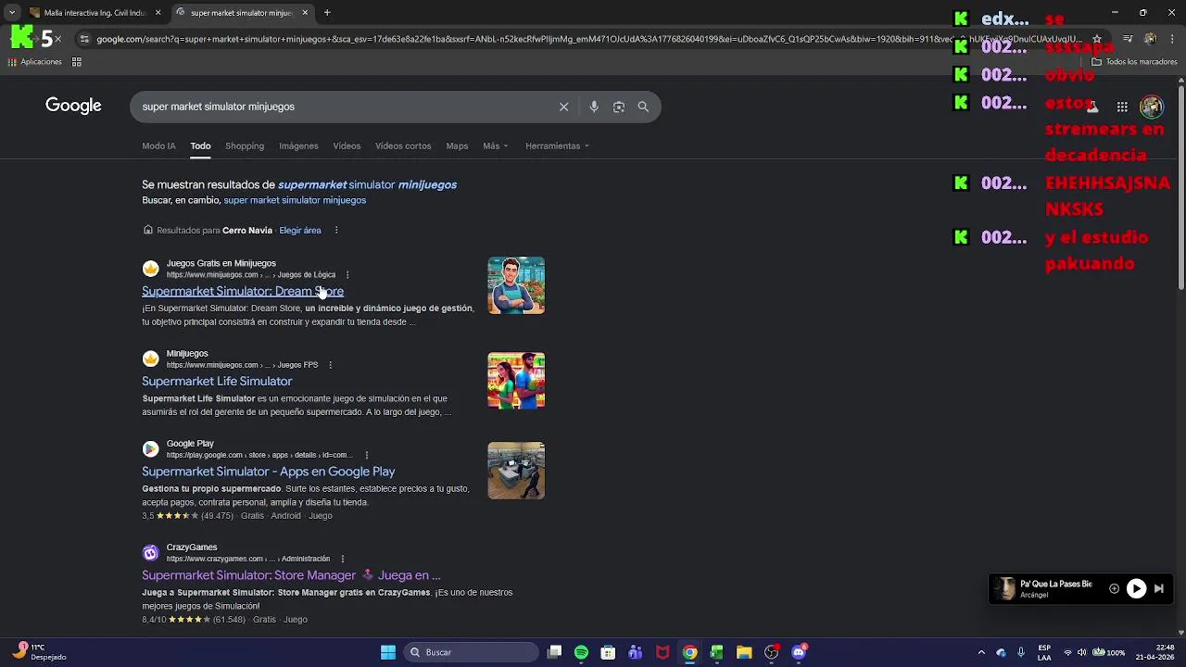Image resolution: width=1186 pixels, height=667 pixels.
Task: View site information icon in address bar
Action: tap(84, 39)
